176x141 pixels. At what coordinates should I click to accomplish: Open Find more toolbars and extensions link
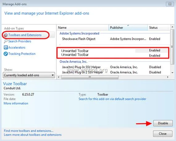29,131
